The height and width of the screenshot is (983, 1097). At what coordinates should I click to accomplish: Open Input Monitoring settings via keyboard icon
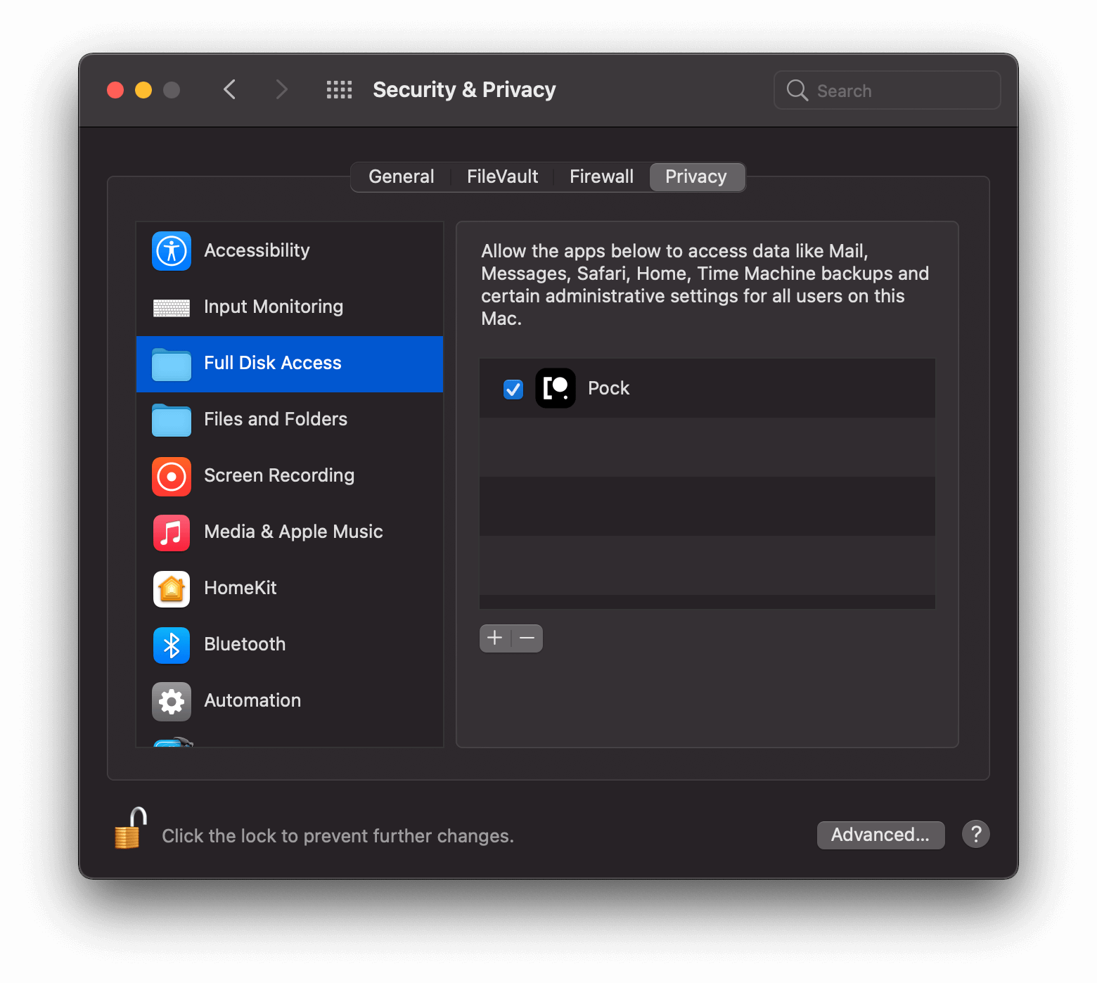tap(171, 307)
